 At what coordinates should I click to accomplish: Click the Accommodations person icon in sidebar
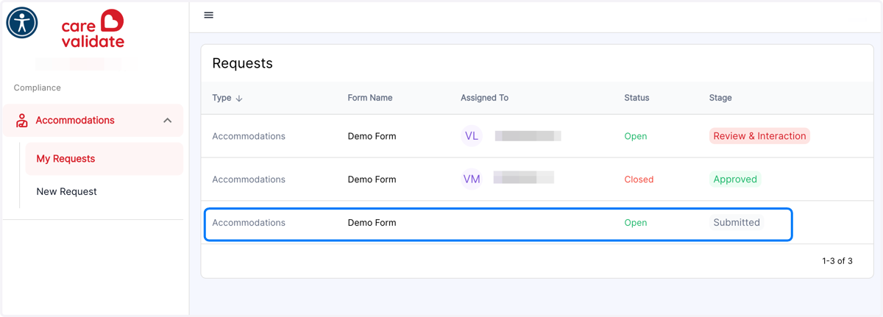click(22, 121)
